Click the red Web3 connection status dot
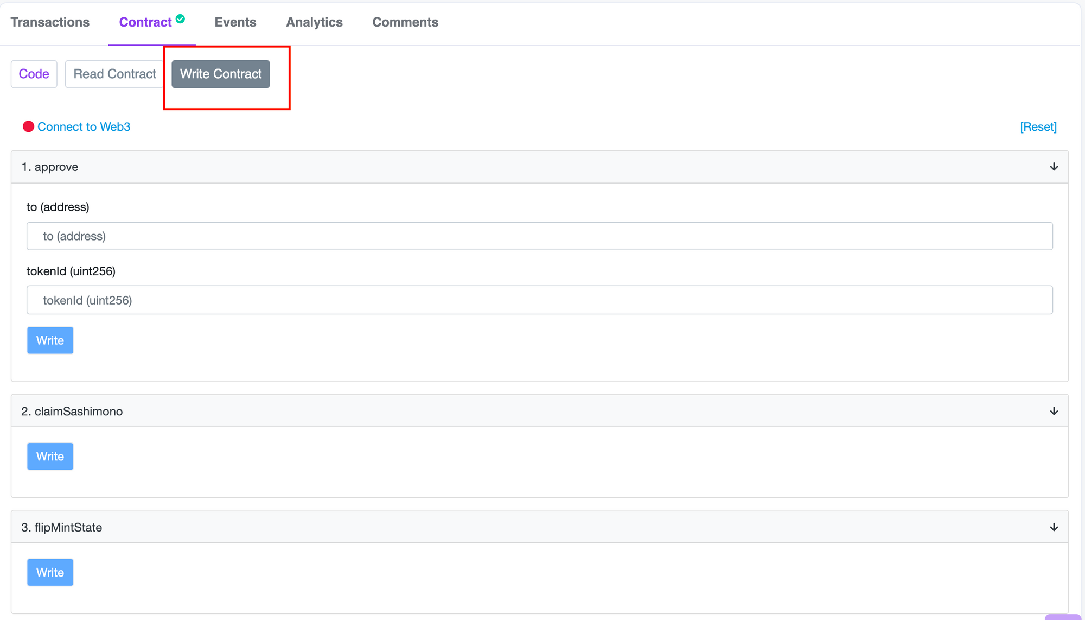 29,126
